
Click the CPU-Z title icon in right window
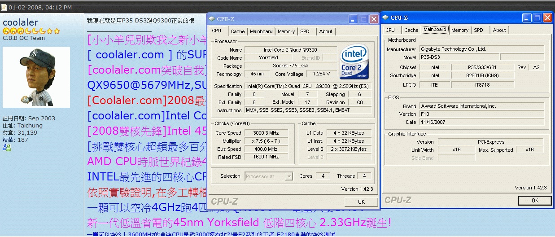tap(385, 18)
